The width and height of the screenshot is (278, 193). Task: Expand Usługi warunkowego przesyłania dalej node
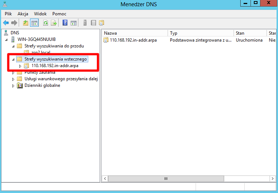pyautogui.click(x=14, y=79)
